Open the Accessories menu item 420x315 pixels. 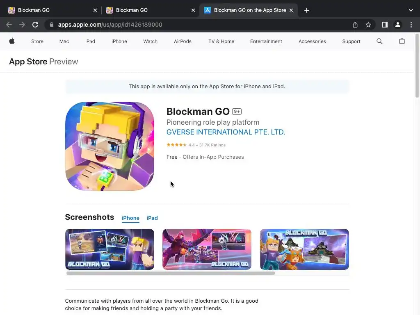[x=312, y=41]
